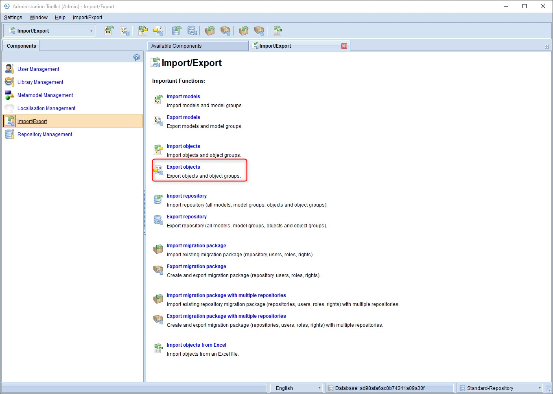553x394 pixels.
Task: Click the Import migration package link
Action: [x=197, y=246]
